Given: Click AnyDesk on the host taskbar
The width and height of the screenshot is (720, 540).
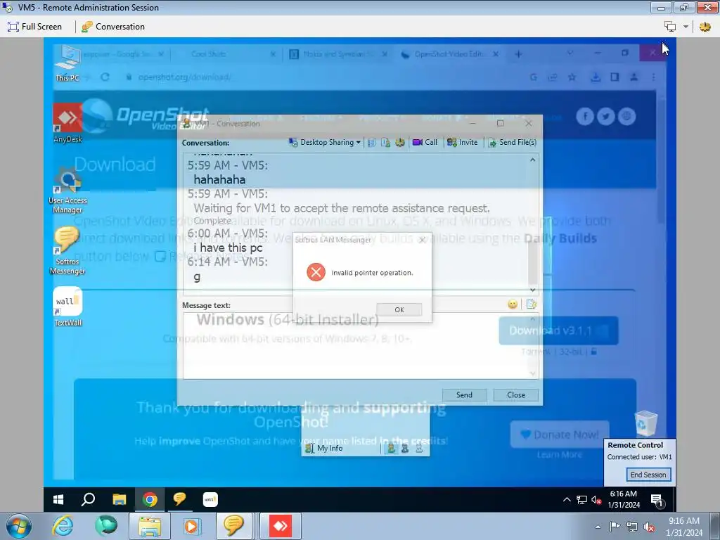Looking at the screenshot, I should point(280,526).
